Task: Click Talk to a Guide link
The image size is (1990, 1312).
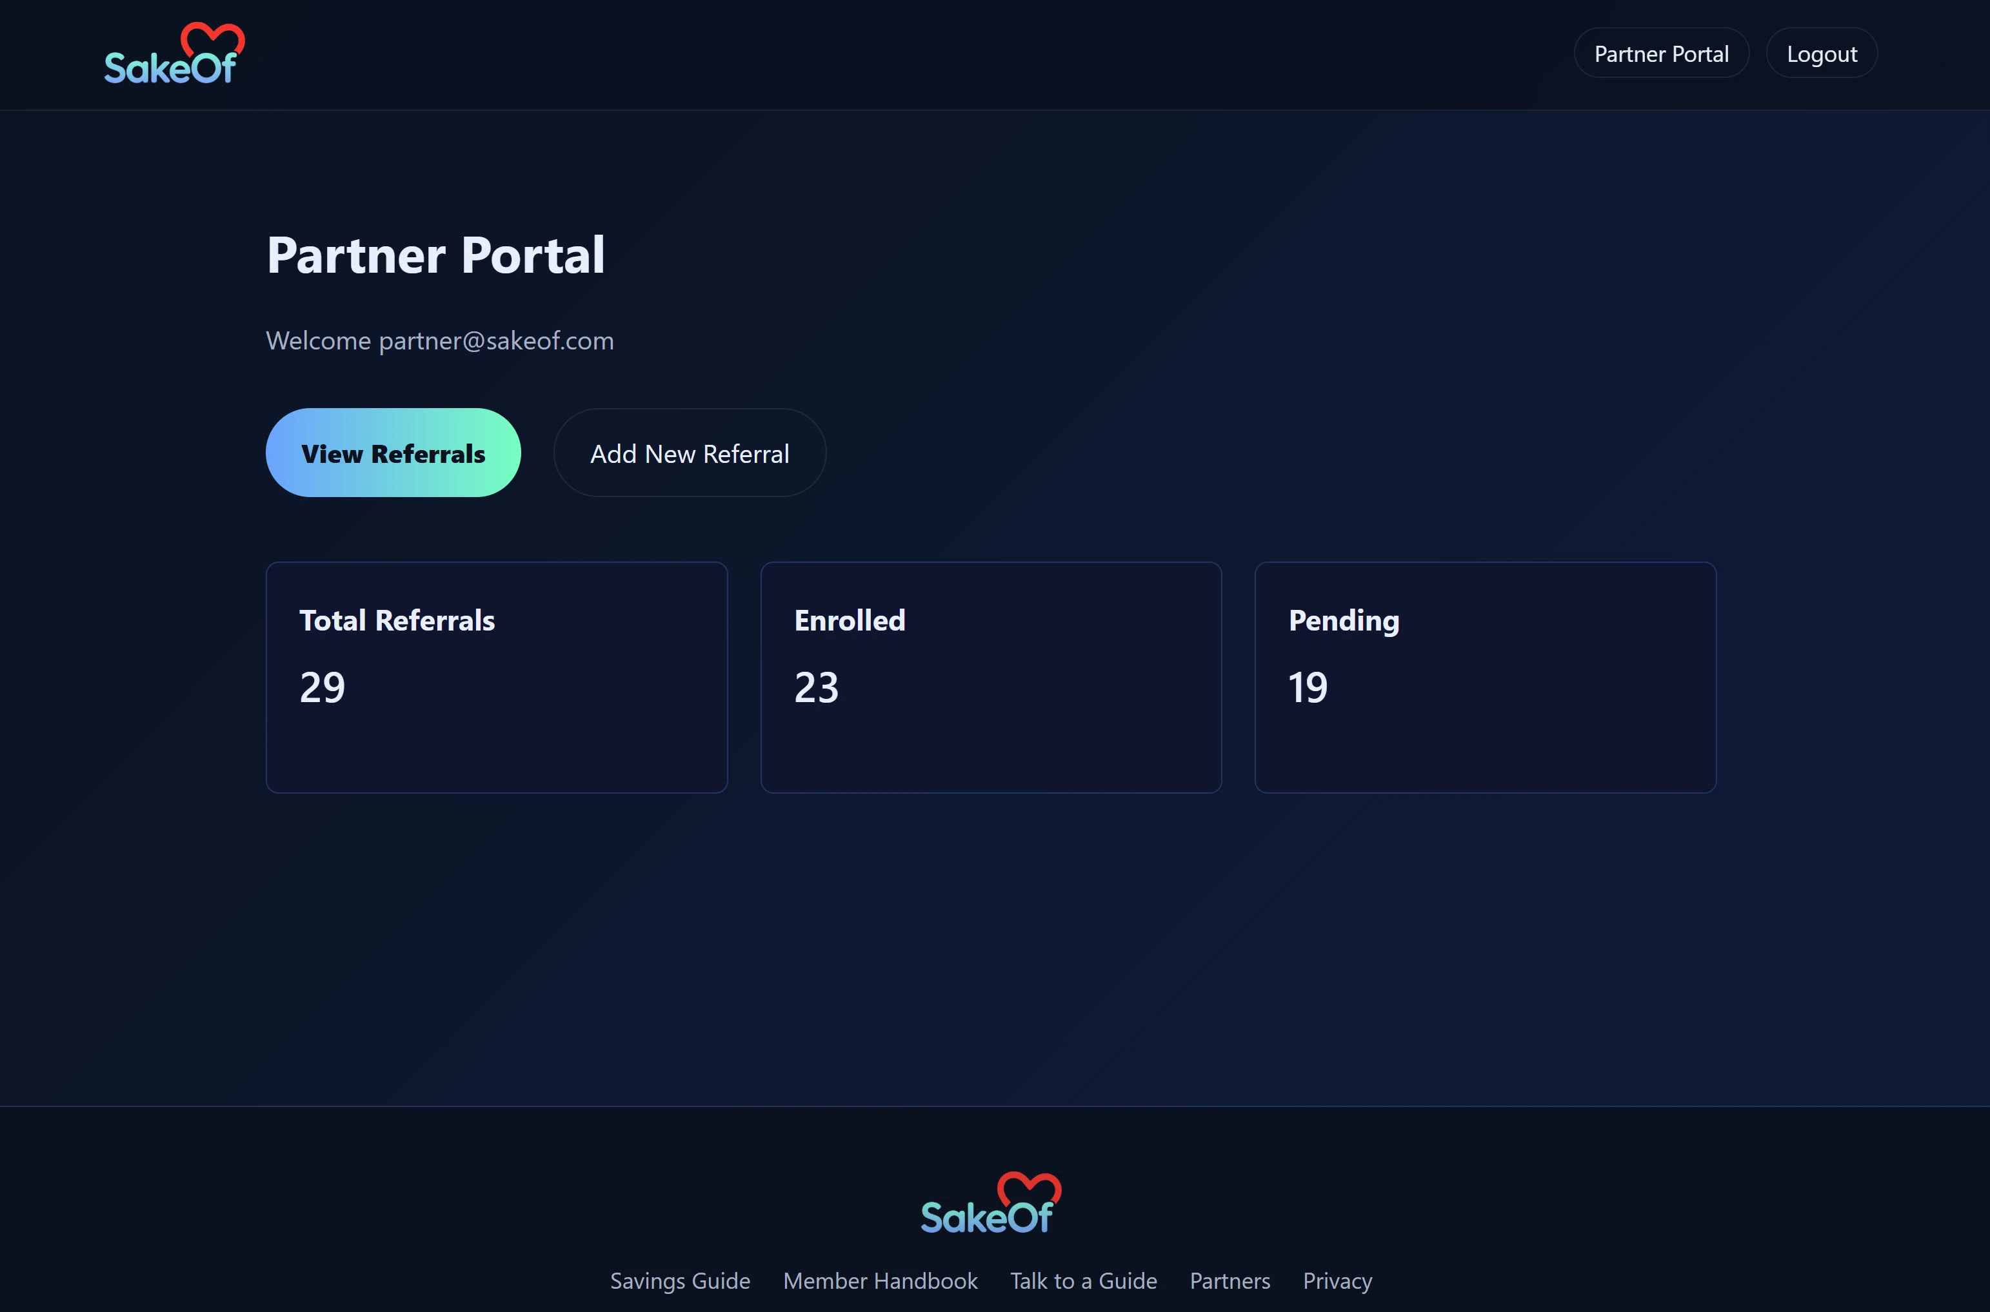Action: click(x=1083, y=1280)
